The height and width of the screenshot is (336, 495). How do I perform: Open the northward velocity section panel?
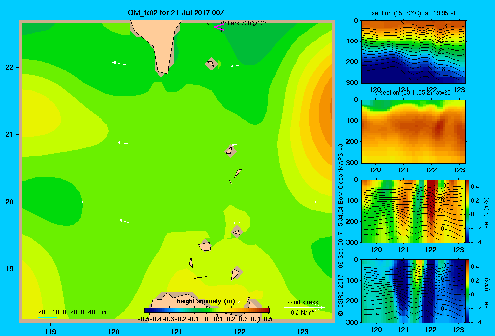click(413, 211)
